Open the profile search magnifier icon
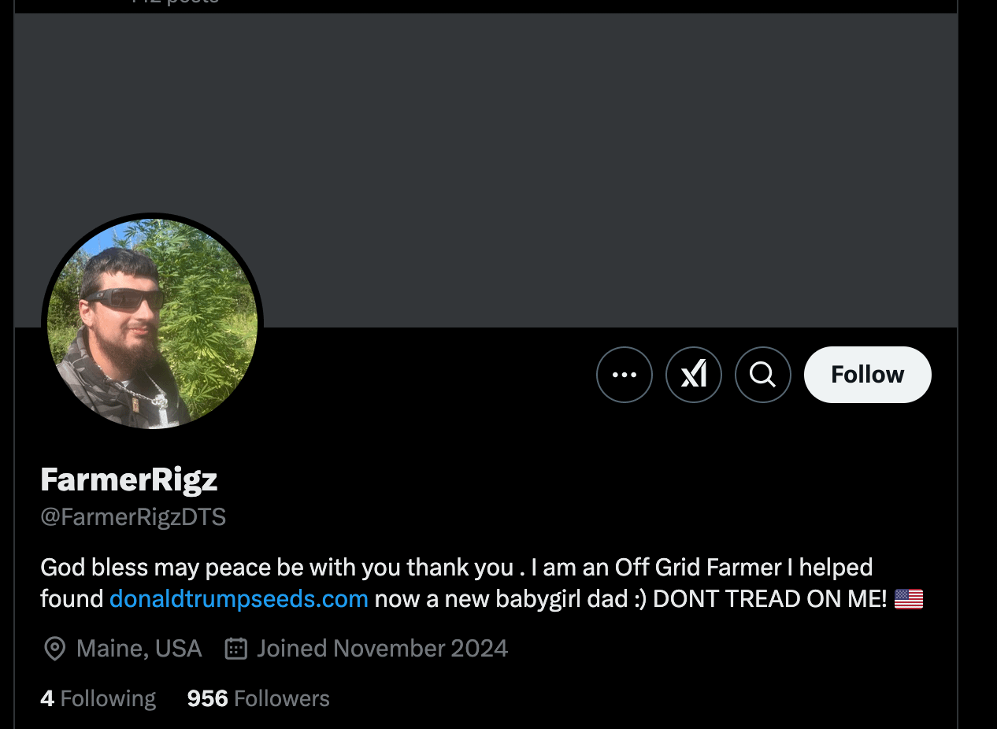 763,375
